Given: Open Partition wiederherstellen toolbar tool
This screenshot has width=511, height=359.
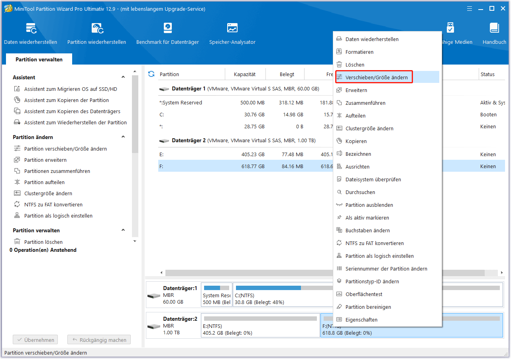Looking at the screenshot, I should (97, 33).
